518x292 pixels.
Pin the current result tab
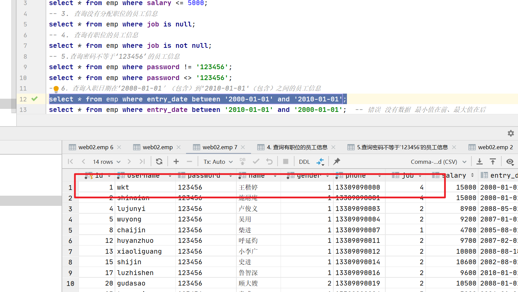click(337, 161)
